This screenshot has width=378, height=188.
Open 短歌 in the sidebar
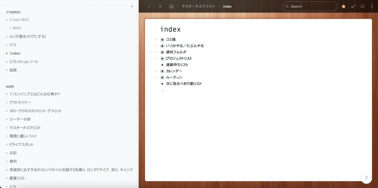coord(13,70)
